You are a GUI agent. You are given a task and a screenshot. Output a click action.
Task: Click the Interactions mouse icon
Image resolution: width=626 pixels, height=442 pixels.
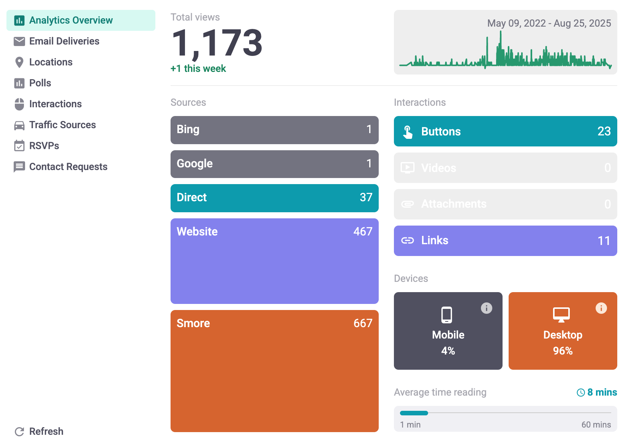(x=19, y=104)
